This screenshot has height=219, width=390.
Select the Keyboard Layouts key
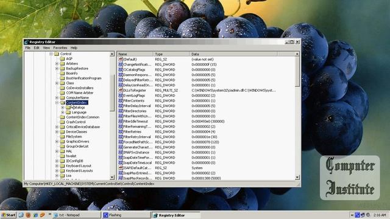[79, 170]
